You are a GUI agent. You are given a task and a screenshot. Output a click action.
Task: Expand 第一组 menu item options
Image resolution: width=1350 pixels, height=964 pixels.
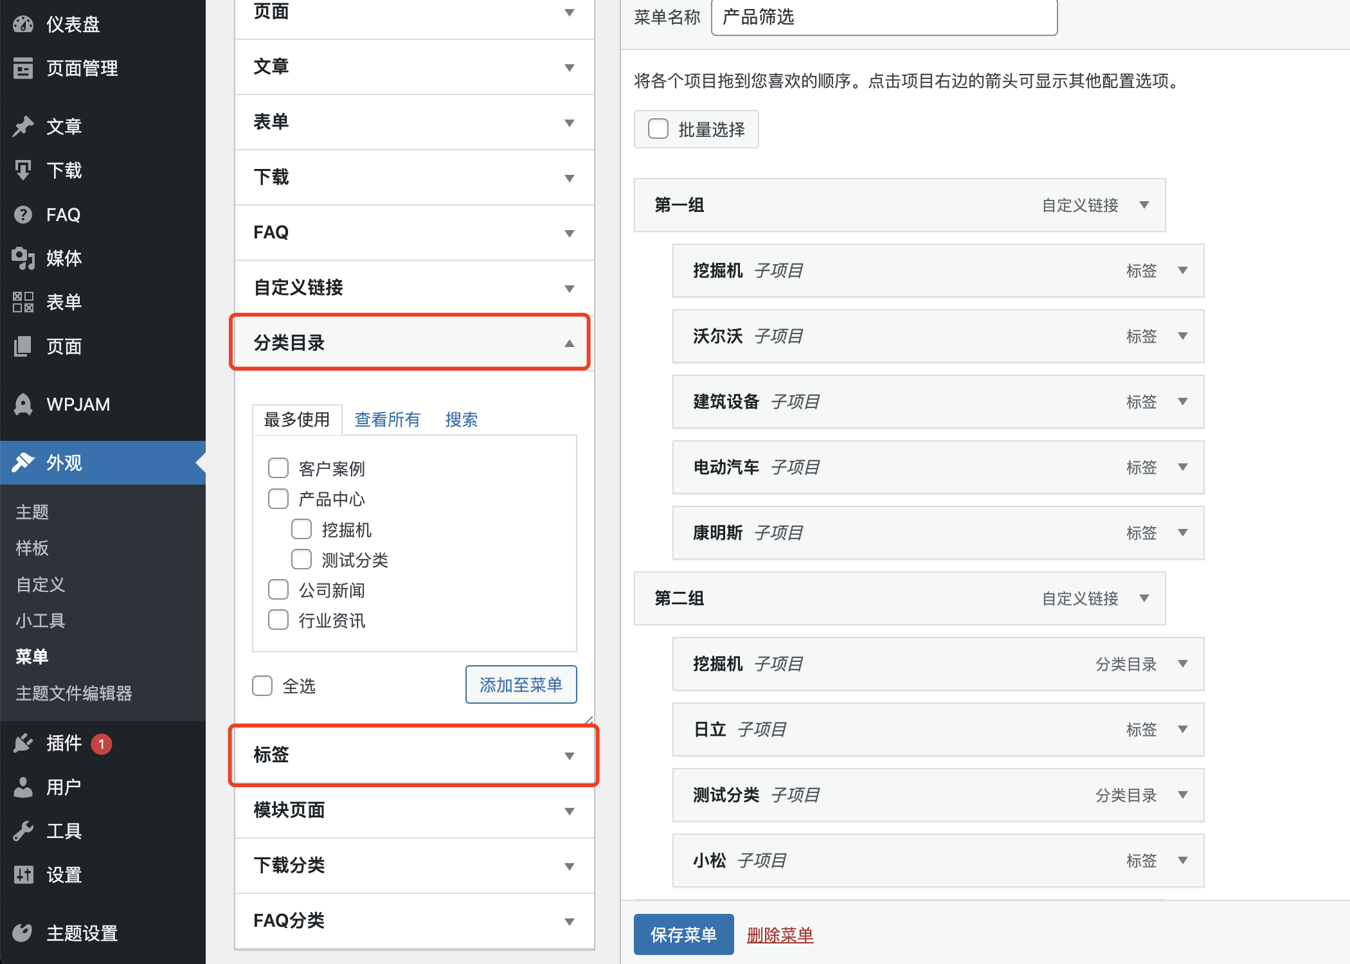[x=1144, y=205]
